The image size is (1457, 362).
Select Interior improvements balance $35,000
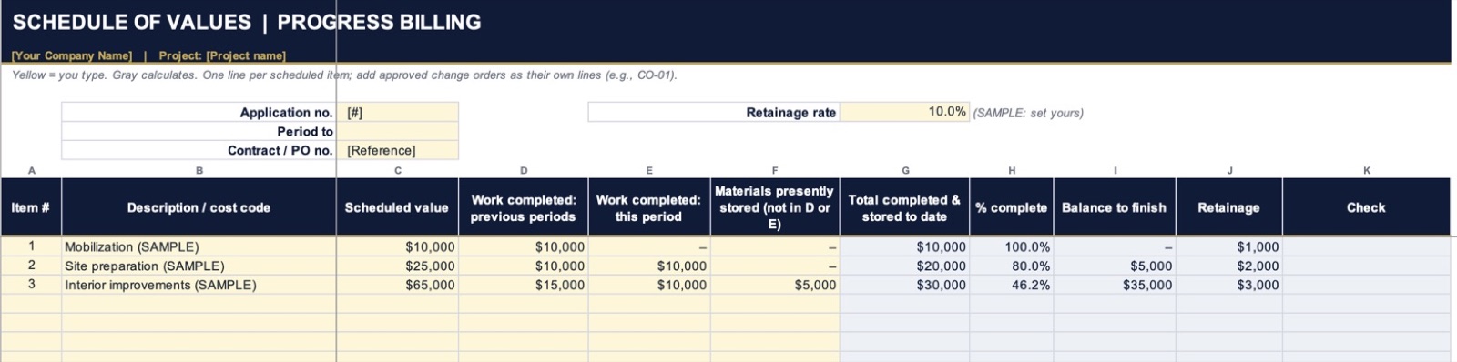tap(1115, 285)
